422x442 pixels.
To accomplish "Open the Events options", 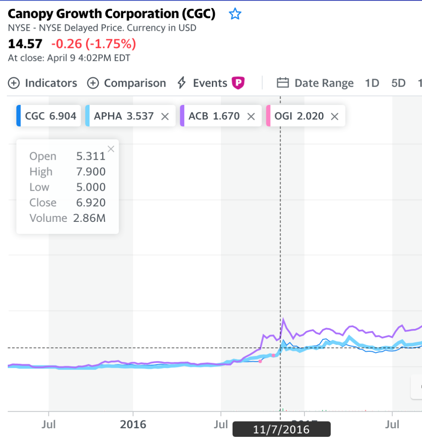I will click(x=210, y=83).
